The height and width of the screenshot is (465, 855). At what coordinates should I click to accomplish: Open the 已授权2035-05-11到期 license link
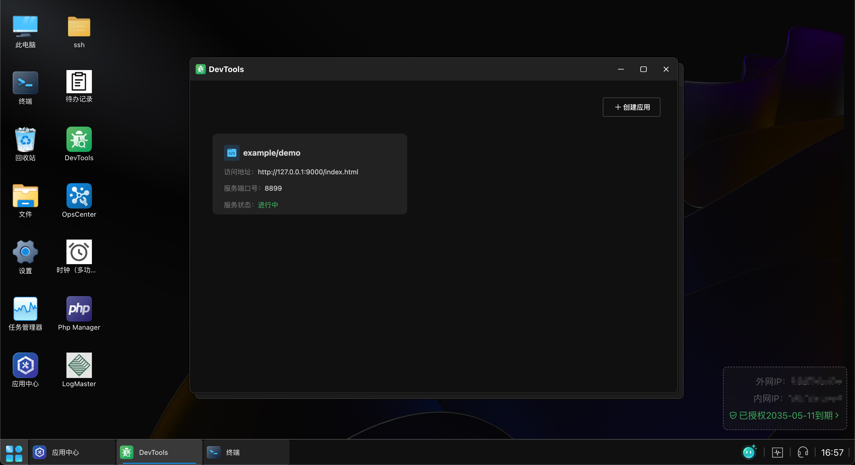784,415
